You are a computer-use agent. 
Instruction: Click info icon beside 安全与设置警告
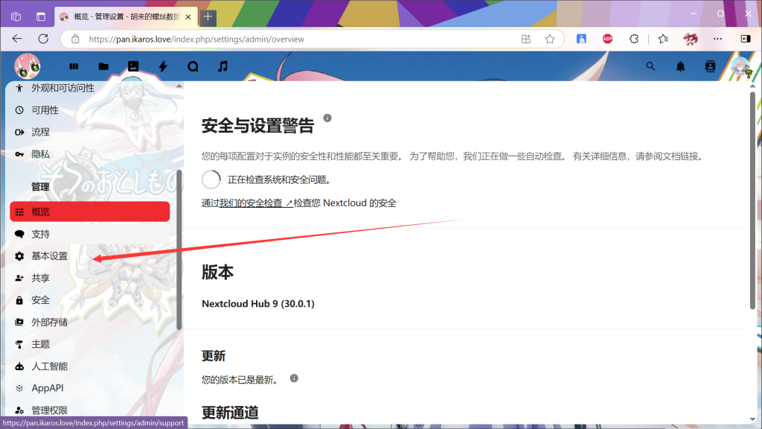[x=327, y=118]
